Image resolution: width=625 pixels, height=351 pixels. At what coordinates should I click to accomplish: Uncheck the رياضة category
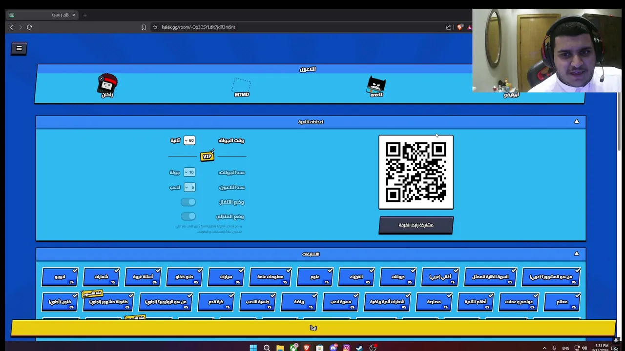click(x=299, y=302)
